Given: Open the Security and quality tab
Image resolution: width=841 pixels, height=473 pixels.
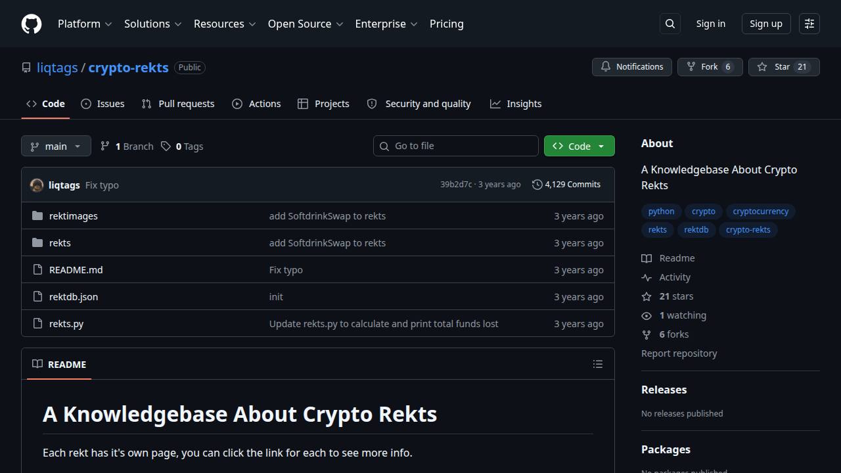Looking at the screenshot, I should coord(419,104).
